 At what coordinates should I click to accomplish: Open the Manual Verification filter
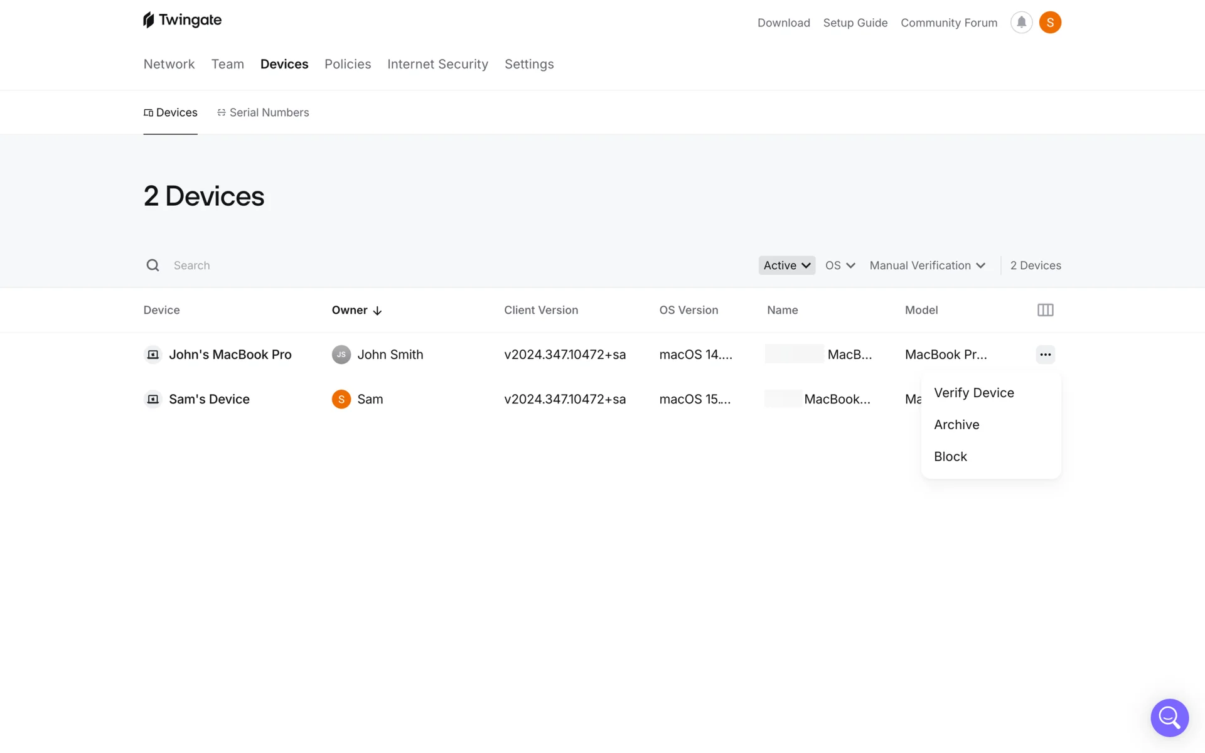[927, 265]
